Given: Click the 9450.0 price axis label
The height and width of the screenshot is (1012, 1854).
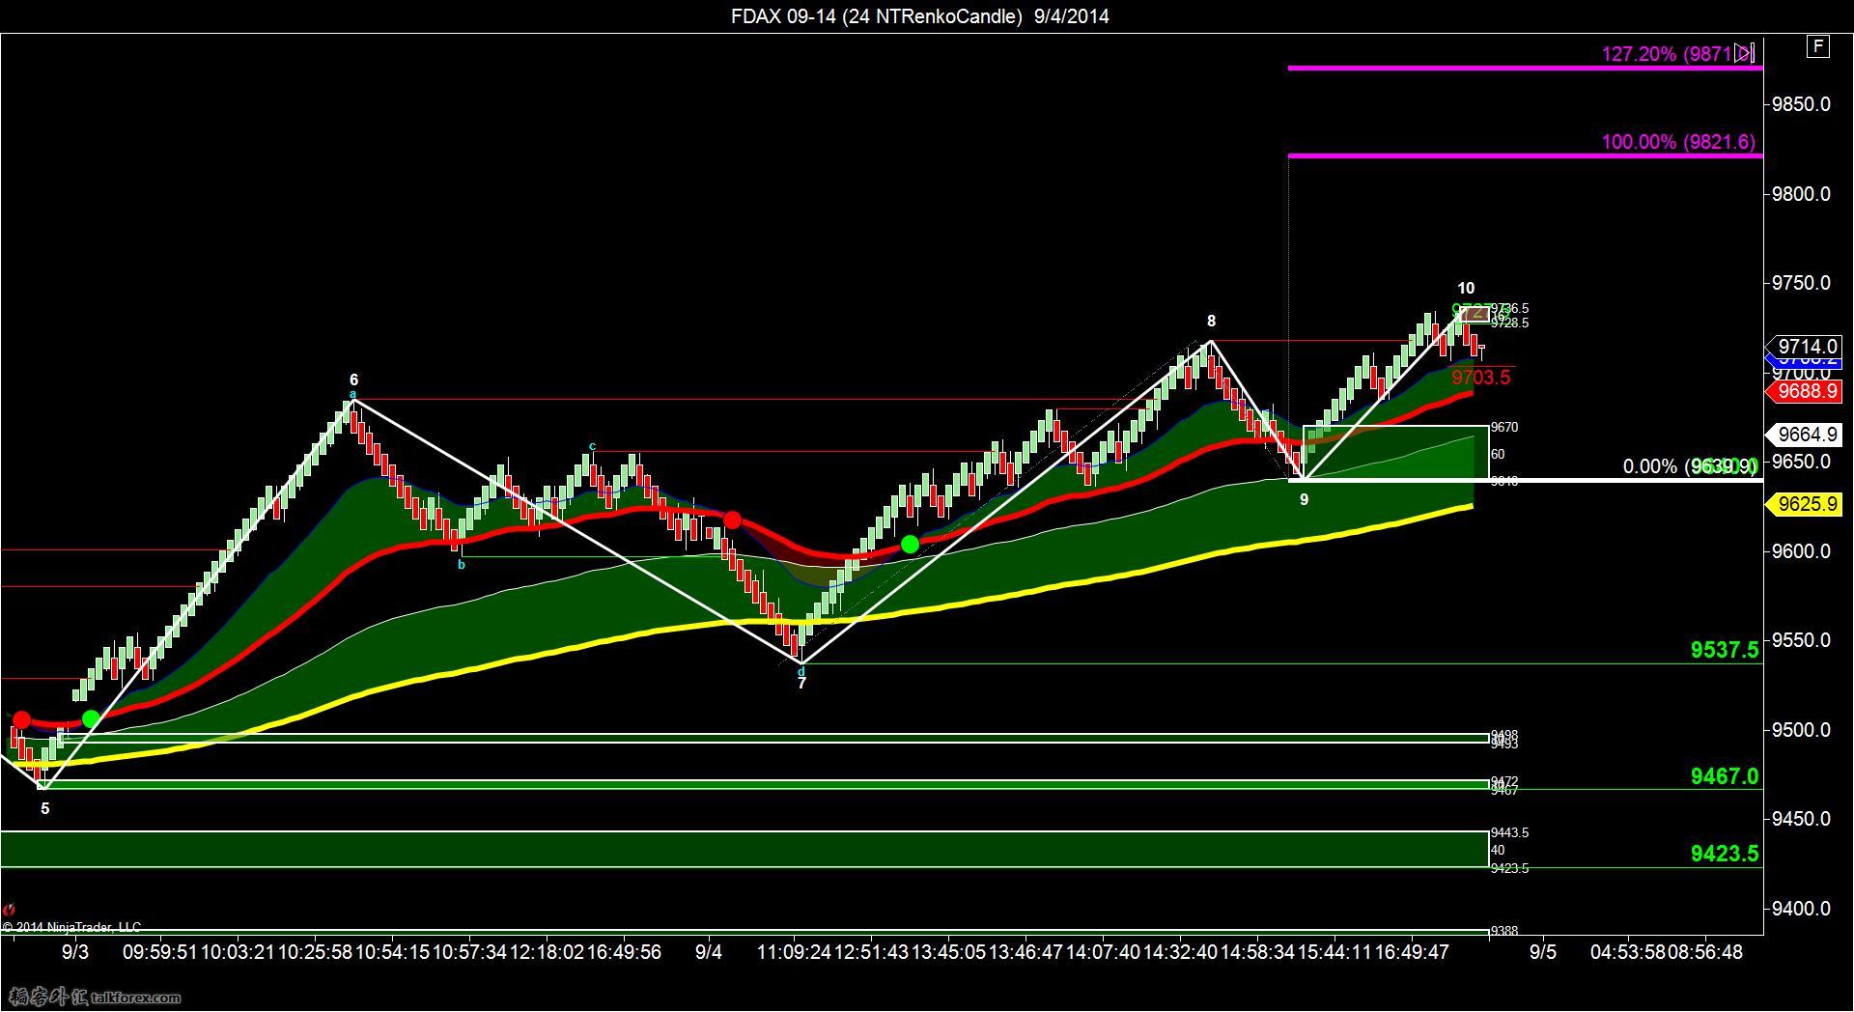Looking at the screenshot, I should pos(1801,819).
